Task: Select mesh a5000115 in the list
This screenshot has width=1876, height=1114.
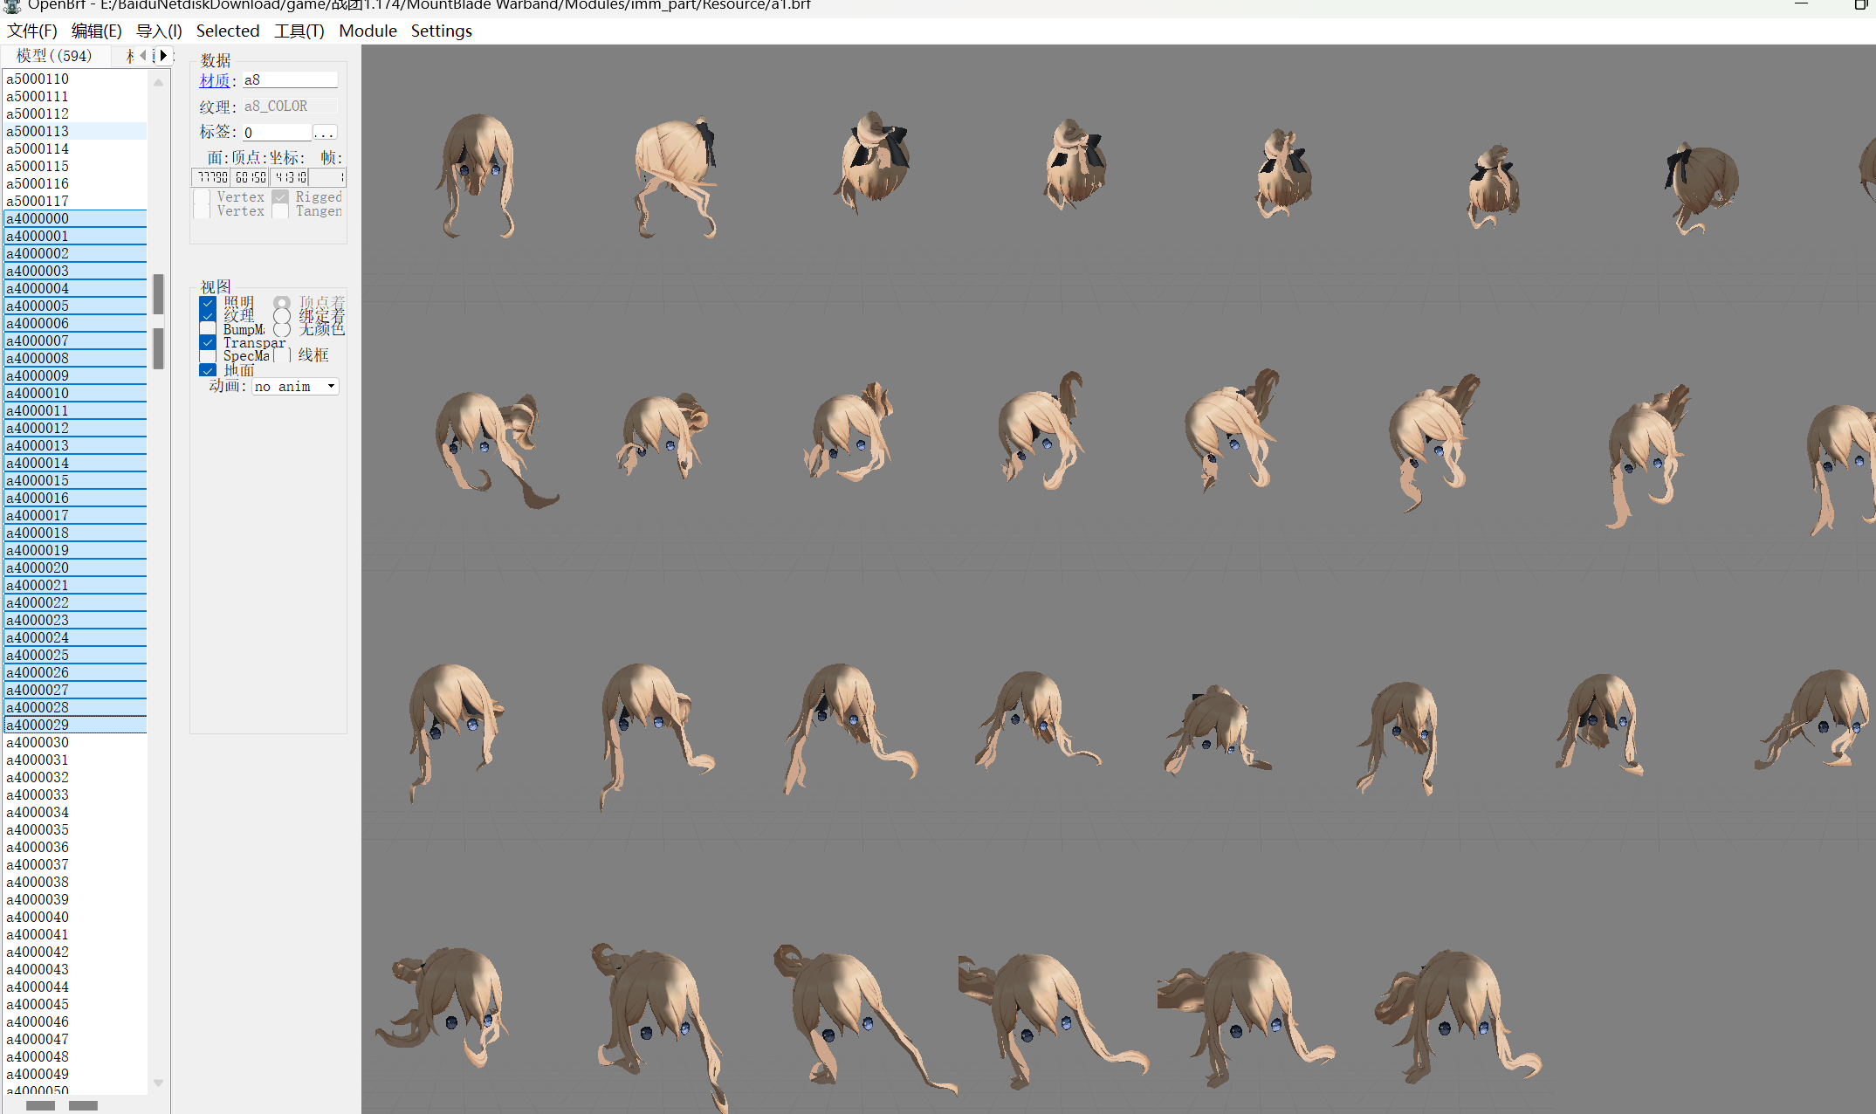Action: (x=75, y=166)
